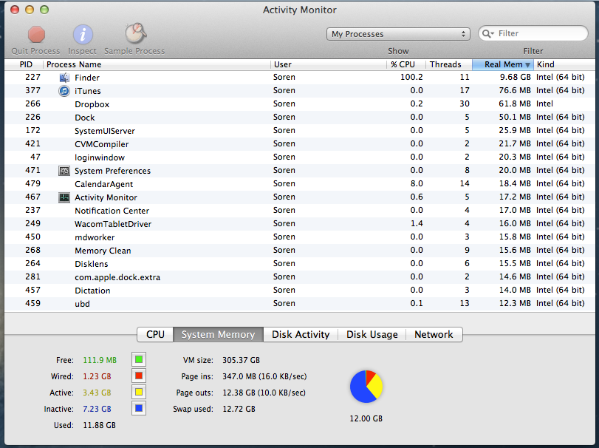Select the CalendarAgent process row
The width and height of the screenshot is (599, 448).
coord(300,184)
